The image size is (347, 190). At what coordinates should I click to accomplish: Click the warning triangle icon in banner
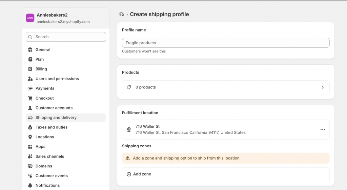coord(127,158)
